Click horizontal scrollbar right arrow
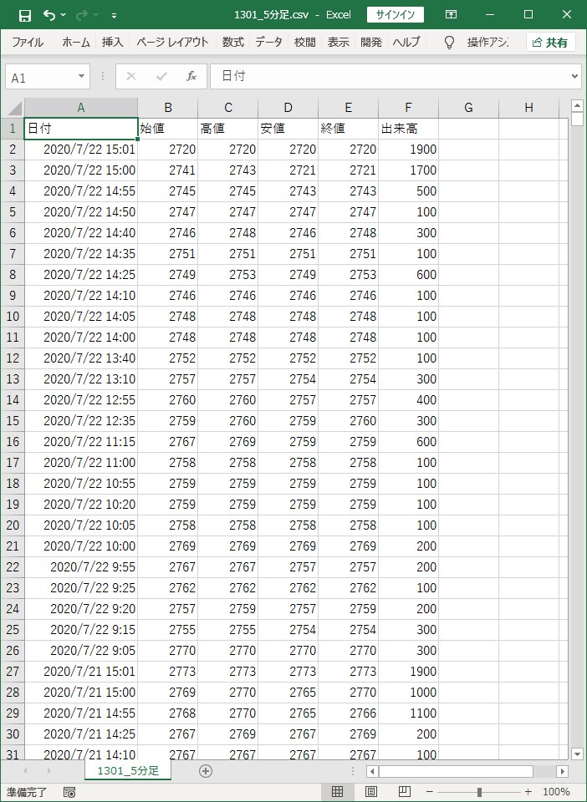 tap(563, 771)
